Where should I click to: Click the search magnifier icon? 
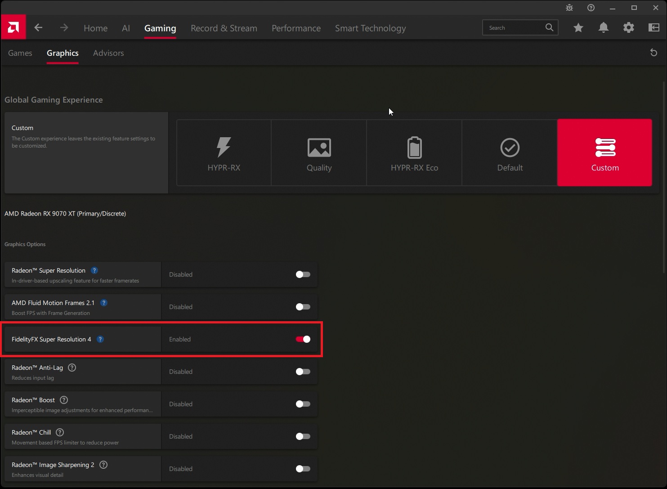(x=549, y=27)
